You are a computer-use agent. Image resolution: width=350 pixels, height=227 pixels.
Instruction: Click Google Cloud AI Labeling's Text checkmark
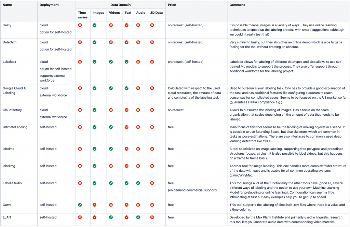(x=126, y=88)
